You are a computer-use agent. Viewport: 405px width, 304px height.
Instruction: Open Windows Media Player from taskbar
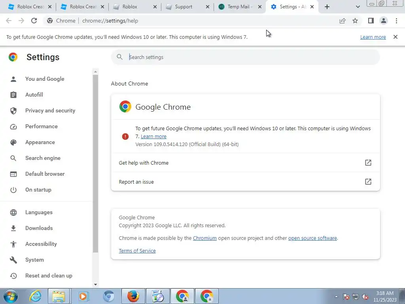point(83,296)
